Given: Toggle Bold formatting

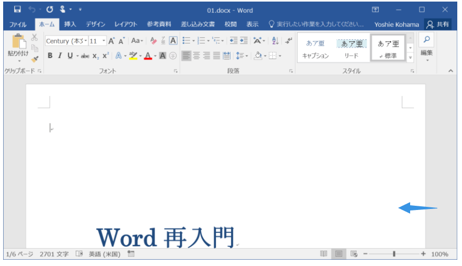Looking at the screenshot, I should (50, 56).
